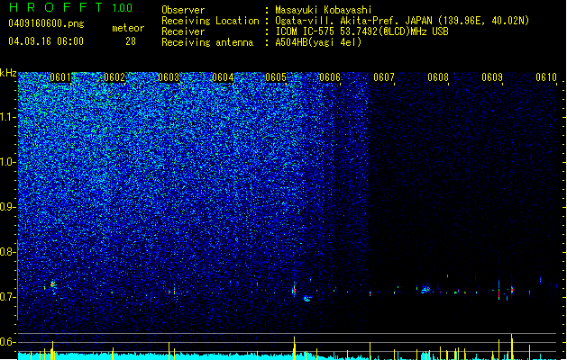Click the ICOM IC-575 receiver text
This screenshot has width=567, height=360.
361,31
